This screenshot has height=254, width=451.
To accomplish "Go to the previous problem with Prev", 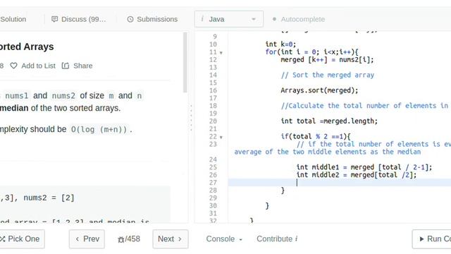I will tap(87, 239).
